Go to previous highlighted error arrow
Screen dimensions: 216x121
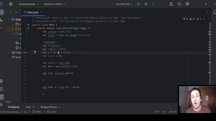coord(204,19)
